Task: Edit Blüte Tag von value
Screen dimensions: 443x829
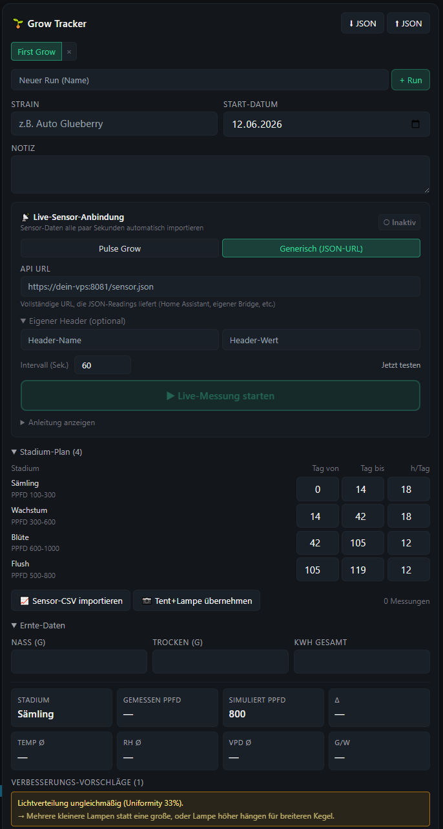Action: tap(318, 543)
